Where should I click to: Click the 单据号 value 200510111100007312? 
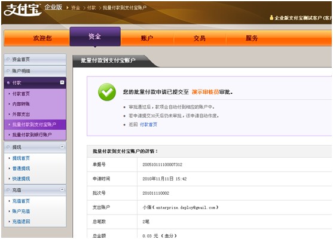point(162,164)
